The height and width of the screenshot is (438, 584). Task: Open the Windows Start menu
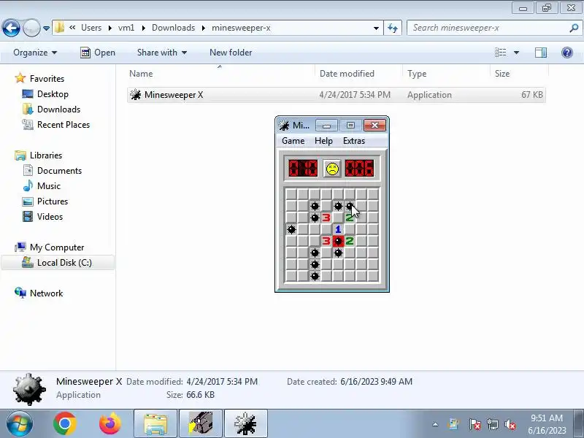[20, 424]
